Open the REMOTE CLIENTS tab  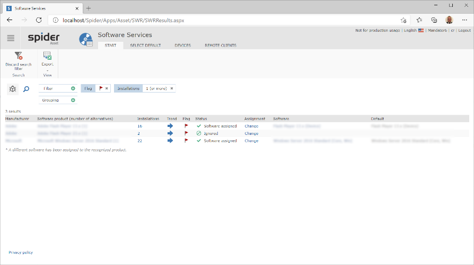221,45
